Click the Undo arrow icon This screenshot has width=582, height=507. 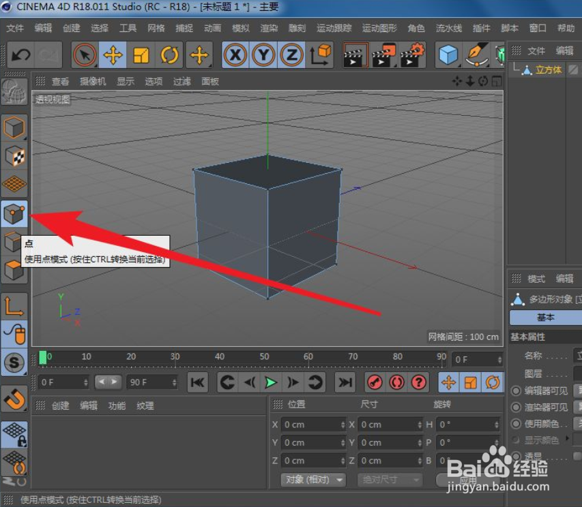(x=20, y=55)
